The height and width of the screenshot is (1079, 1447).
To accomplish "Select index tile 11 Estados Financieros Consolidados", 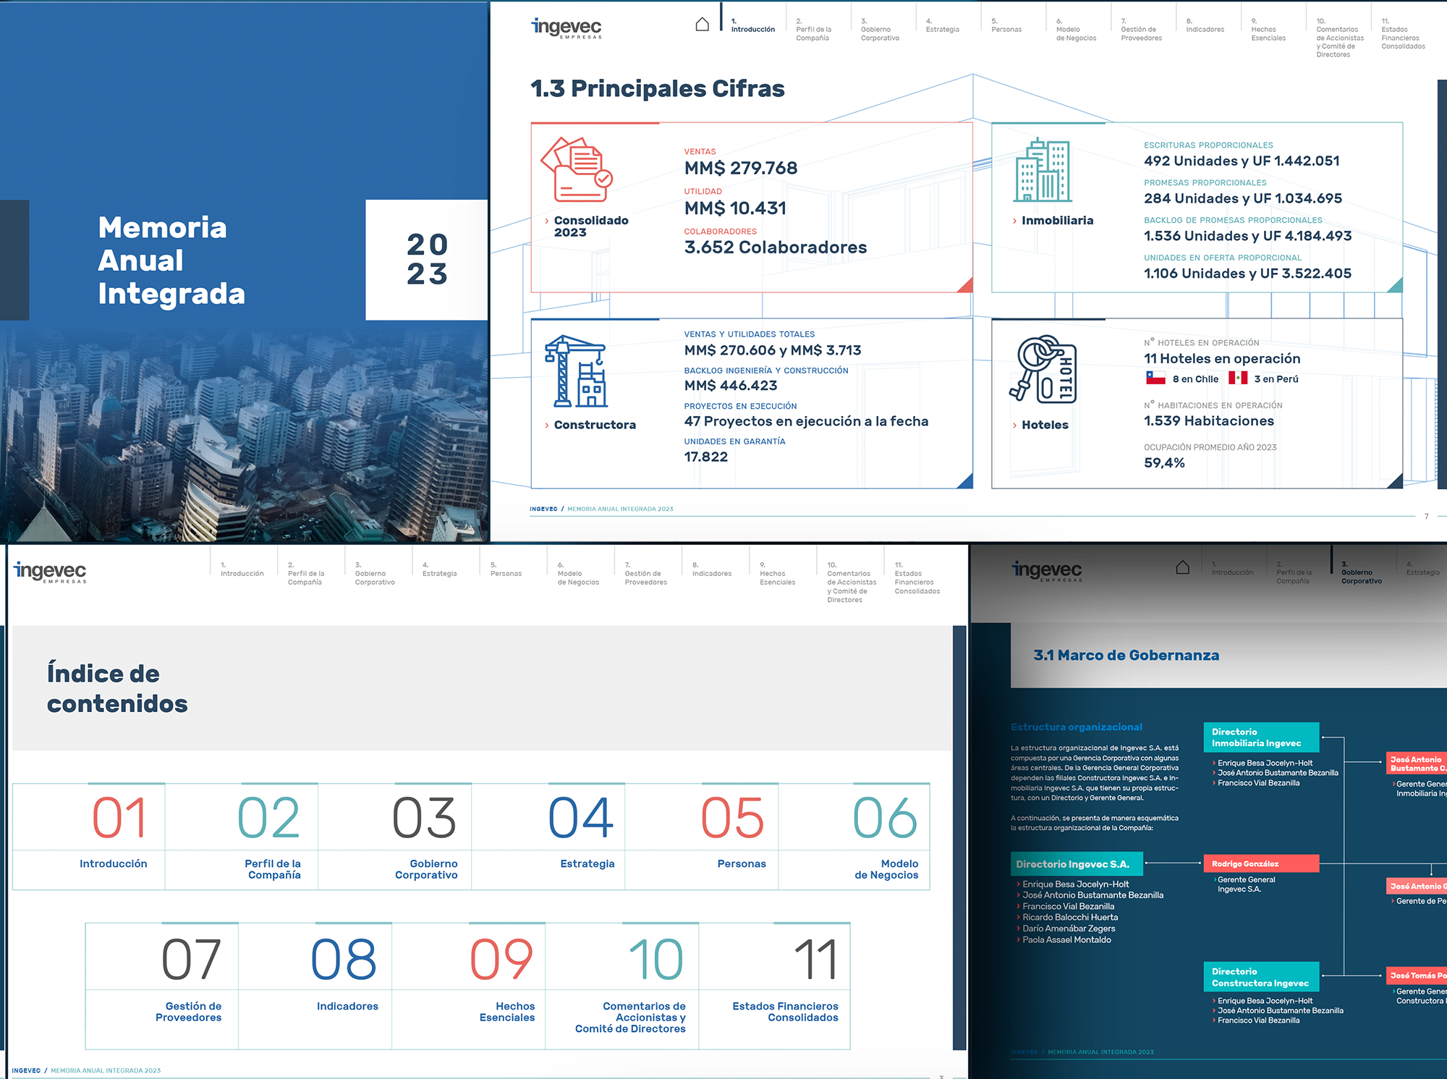I will (775, 985).
